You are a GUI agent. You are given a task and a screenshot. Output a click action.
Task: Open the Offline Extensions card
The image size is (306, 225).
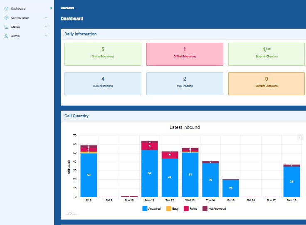[185, 54]
